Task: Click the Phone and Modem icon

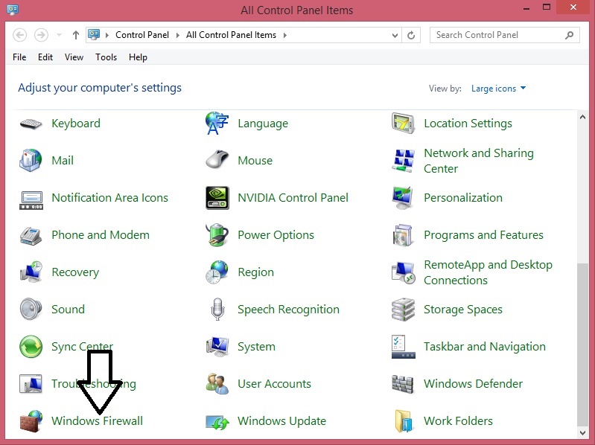Action: (31, 236)
